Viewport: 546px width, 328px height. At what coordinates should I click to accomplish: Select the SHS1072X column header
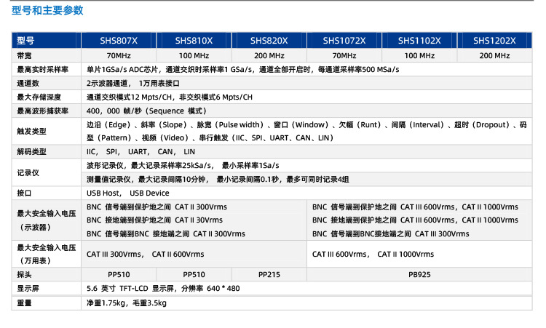pos(344,41)
